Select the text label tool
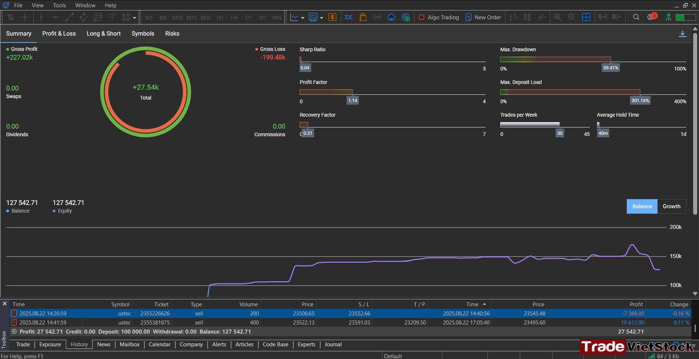Image resolution: width=699 pixels, height=359 pixels. (112, 17)
